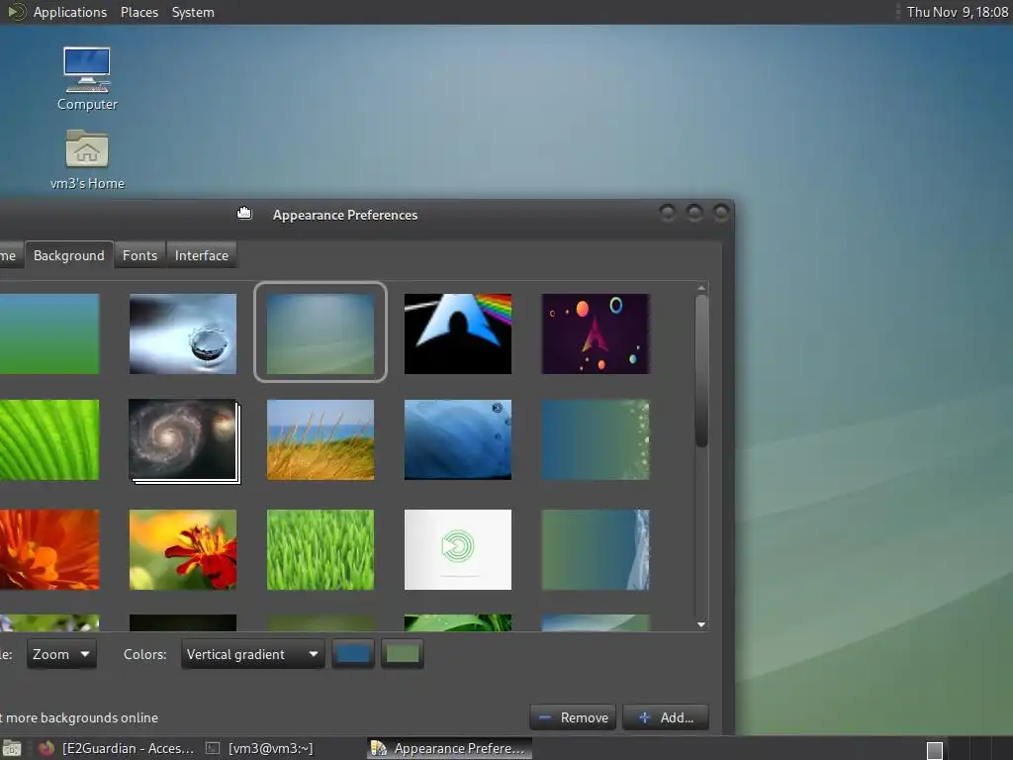The image size is (1013, 760).
Task: Switch to the Fonts tab
Action: click(139, 255)
